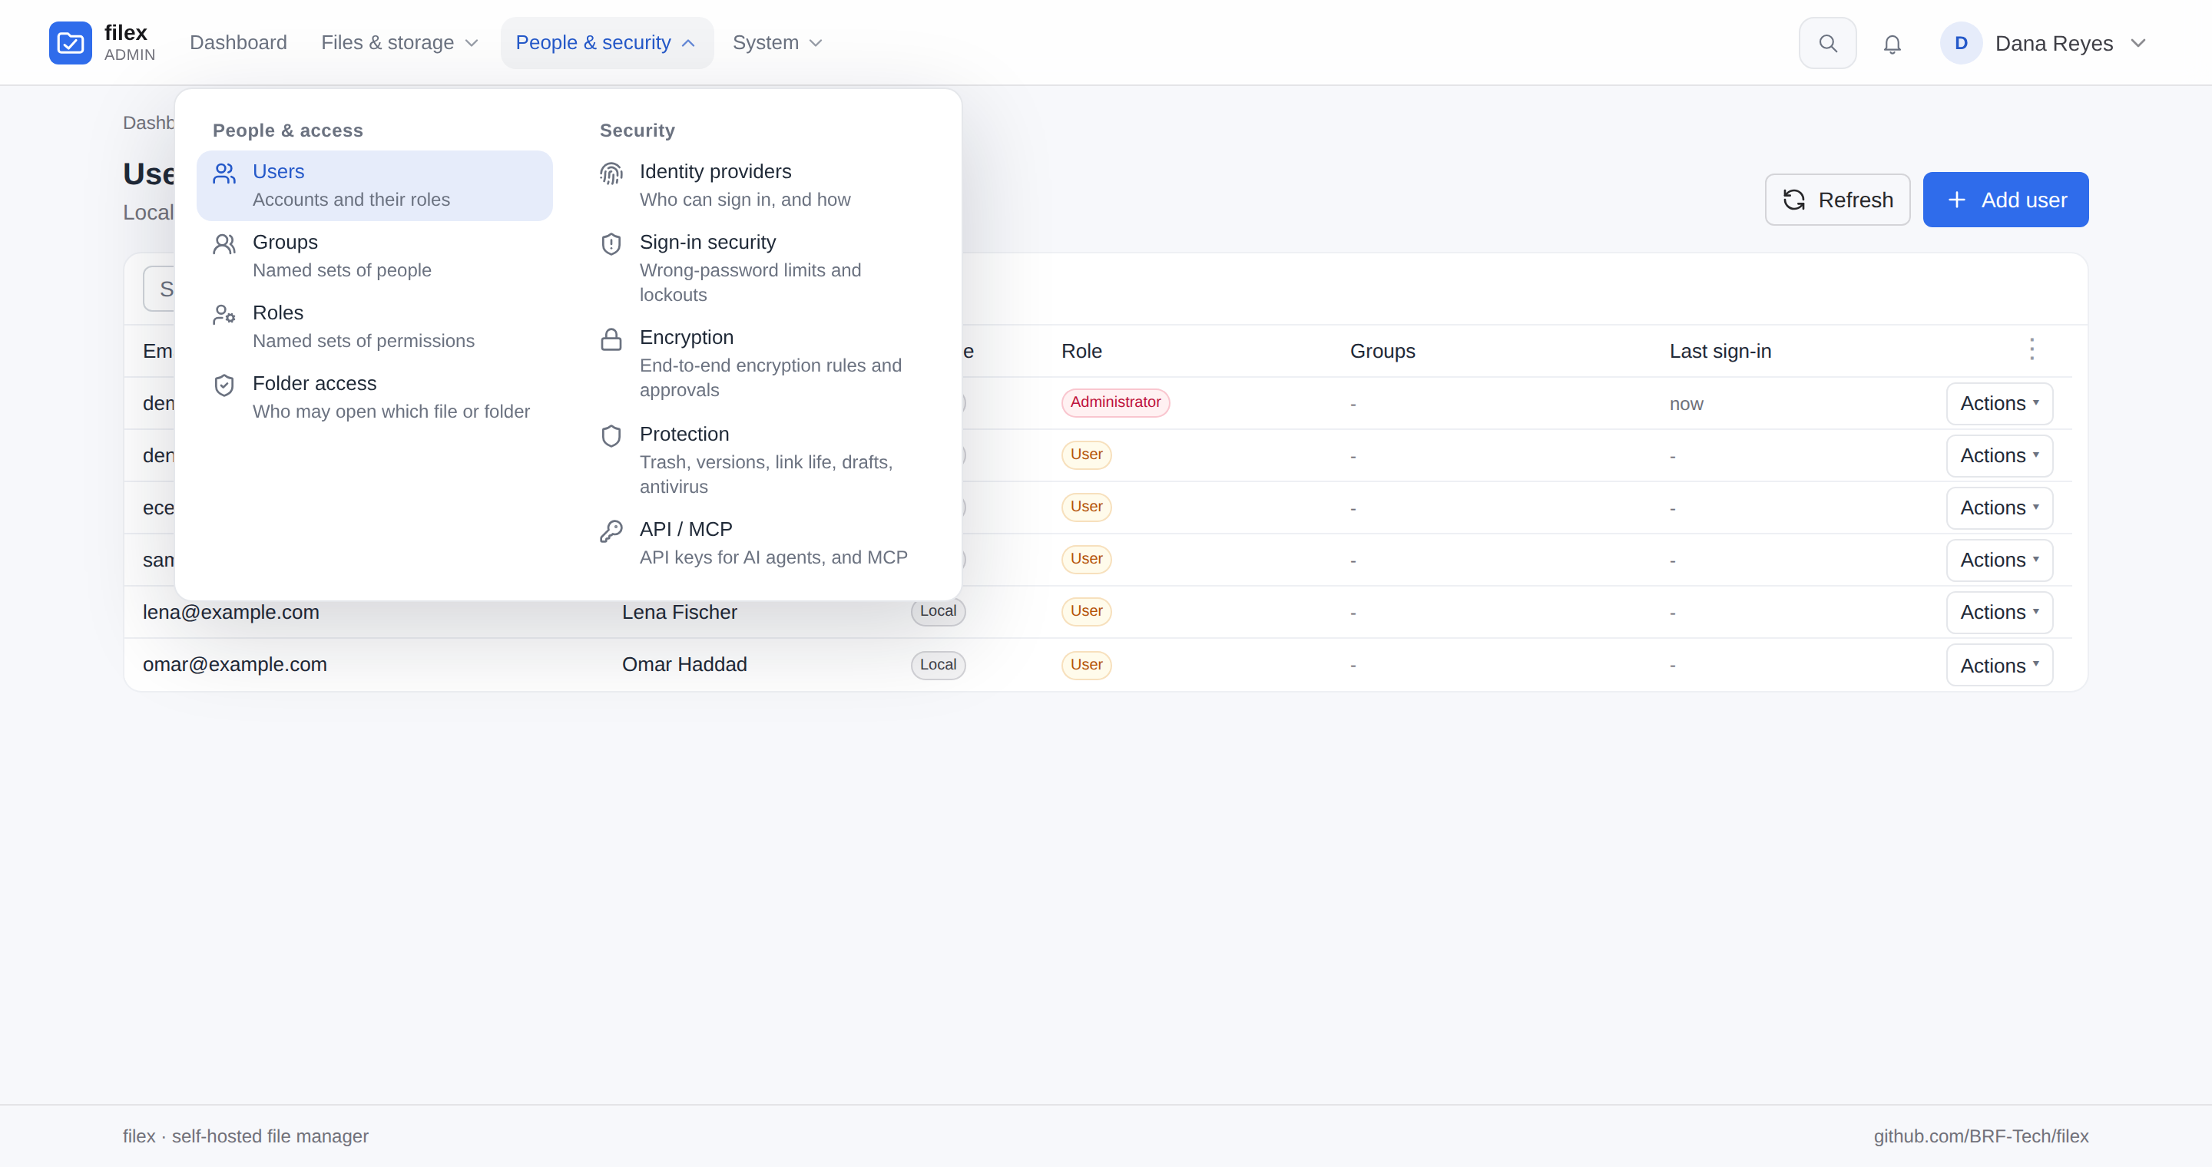Go to Dashboard in top navigation
This screenshot has width=2212, height=1167.
(x=238, y=43)
